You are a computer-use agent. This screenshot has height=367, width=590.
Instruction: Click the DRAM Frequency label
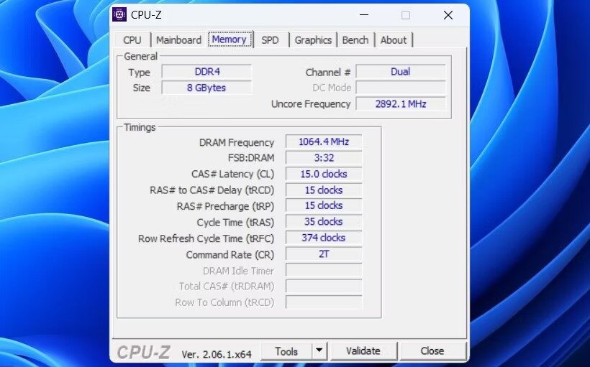[x=236, y=143]
